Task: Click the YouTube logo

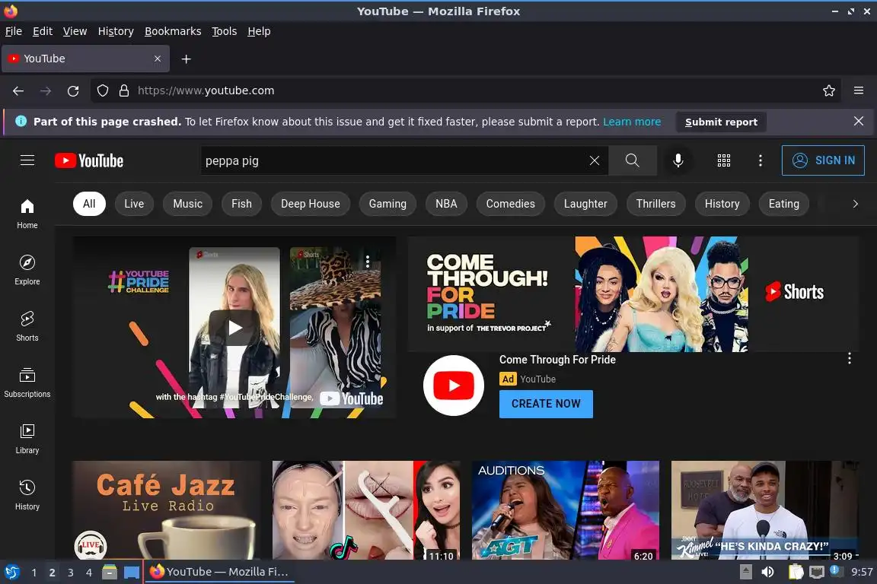Action: pos(89,161)
